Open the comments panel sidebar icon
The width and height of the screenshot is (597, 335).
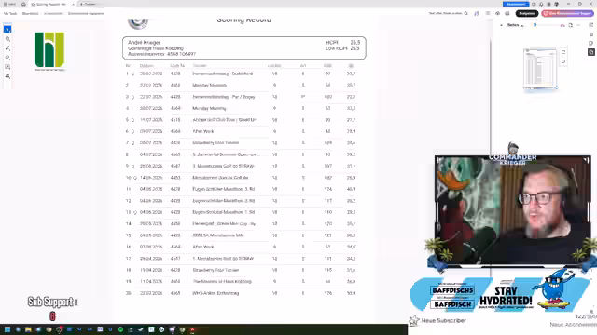[590, 43]
